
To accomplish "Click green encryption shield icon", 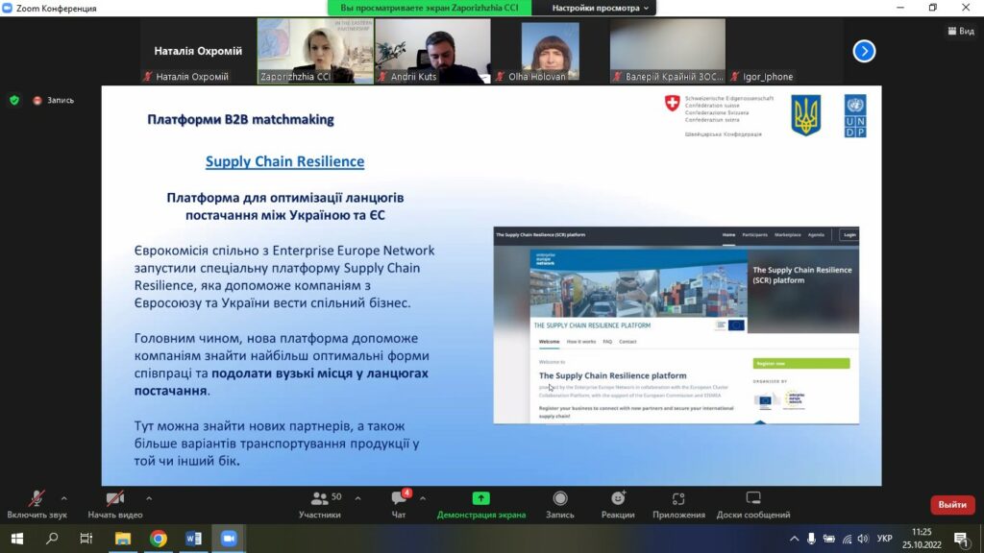I will point(14,100).
